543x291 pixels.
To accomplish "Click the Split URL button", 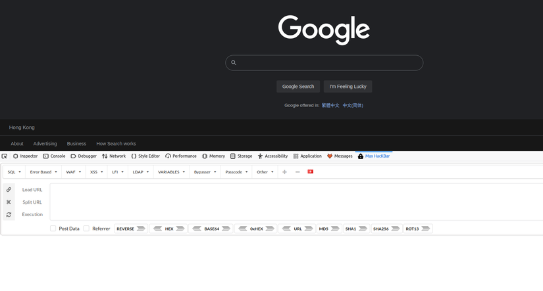I will point(32,202).
